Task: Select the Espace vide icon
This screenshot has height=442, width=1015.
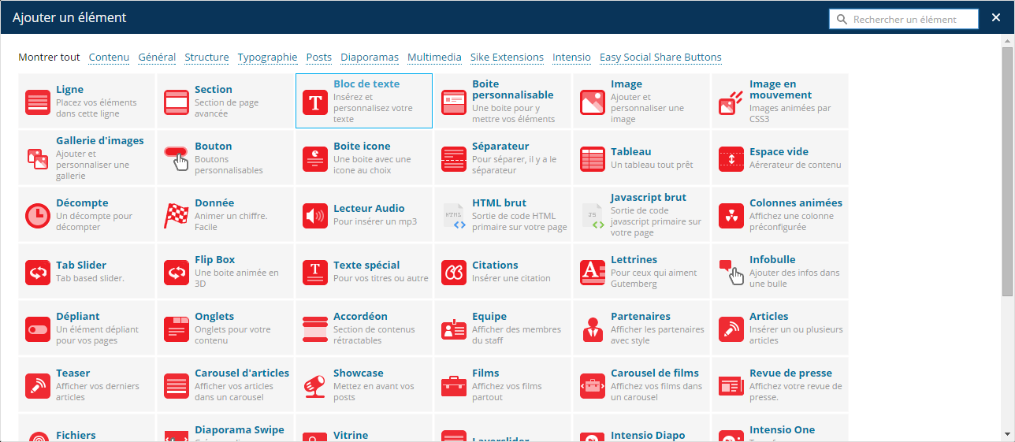Action: pos(731,159)
